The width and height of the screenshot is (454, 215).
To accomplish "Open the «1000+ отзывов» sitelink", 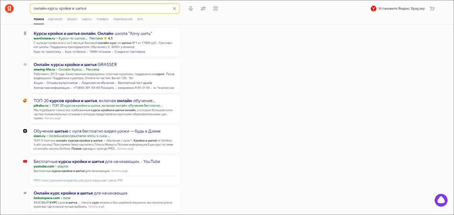I will pyautogui.click(x=100, y=52).
